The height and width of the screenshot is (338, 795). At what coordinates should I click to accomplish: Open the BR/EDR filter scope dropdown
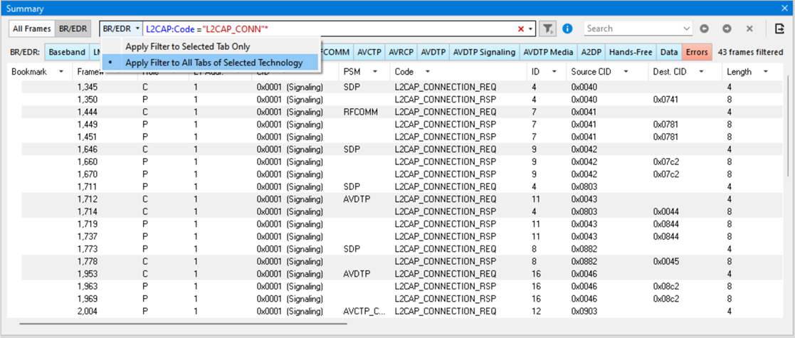tap(121, 29)
